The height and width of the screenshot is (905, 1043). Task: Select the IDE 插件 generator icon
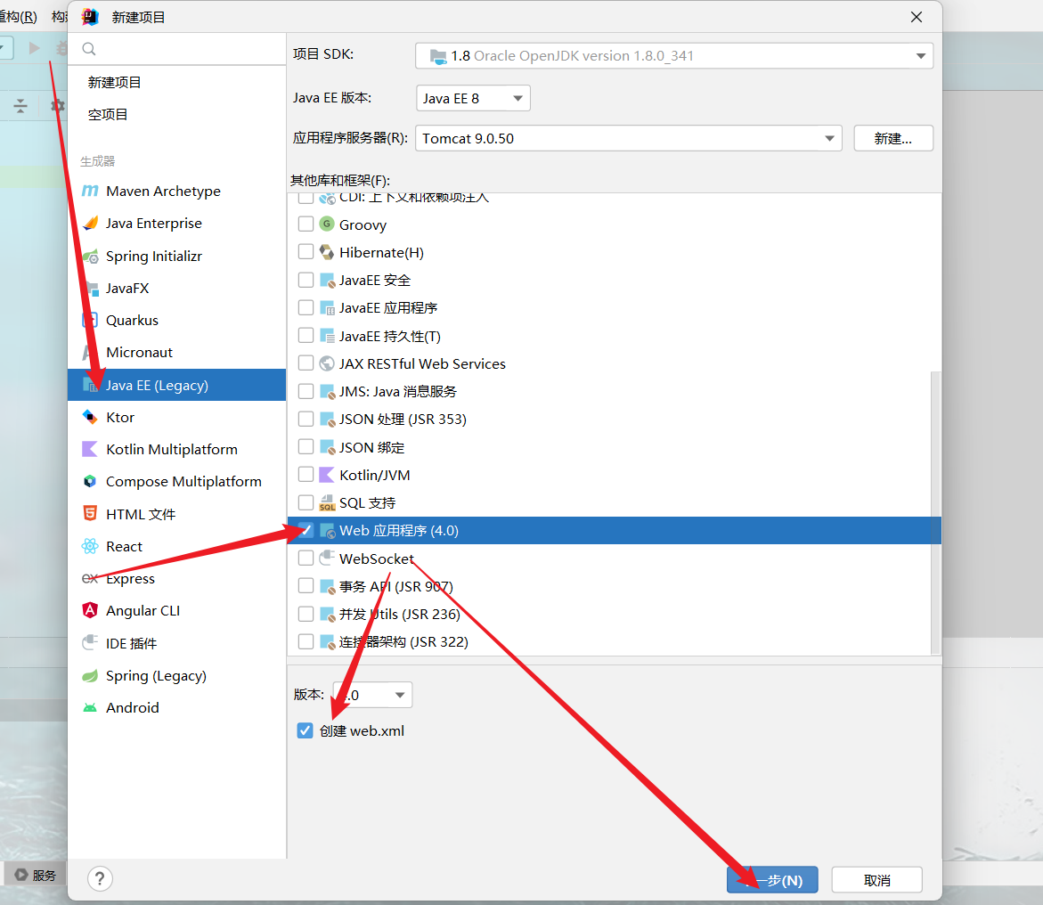coord(90,643)
